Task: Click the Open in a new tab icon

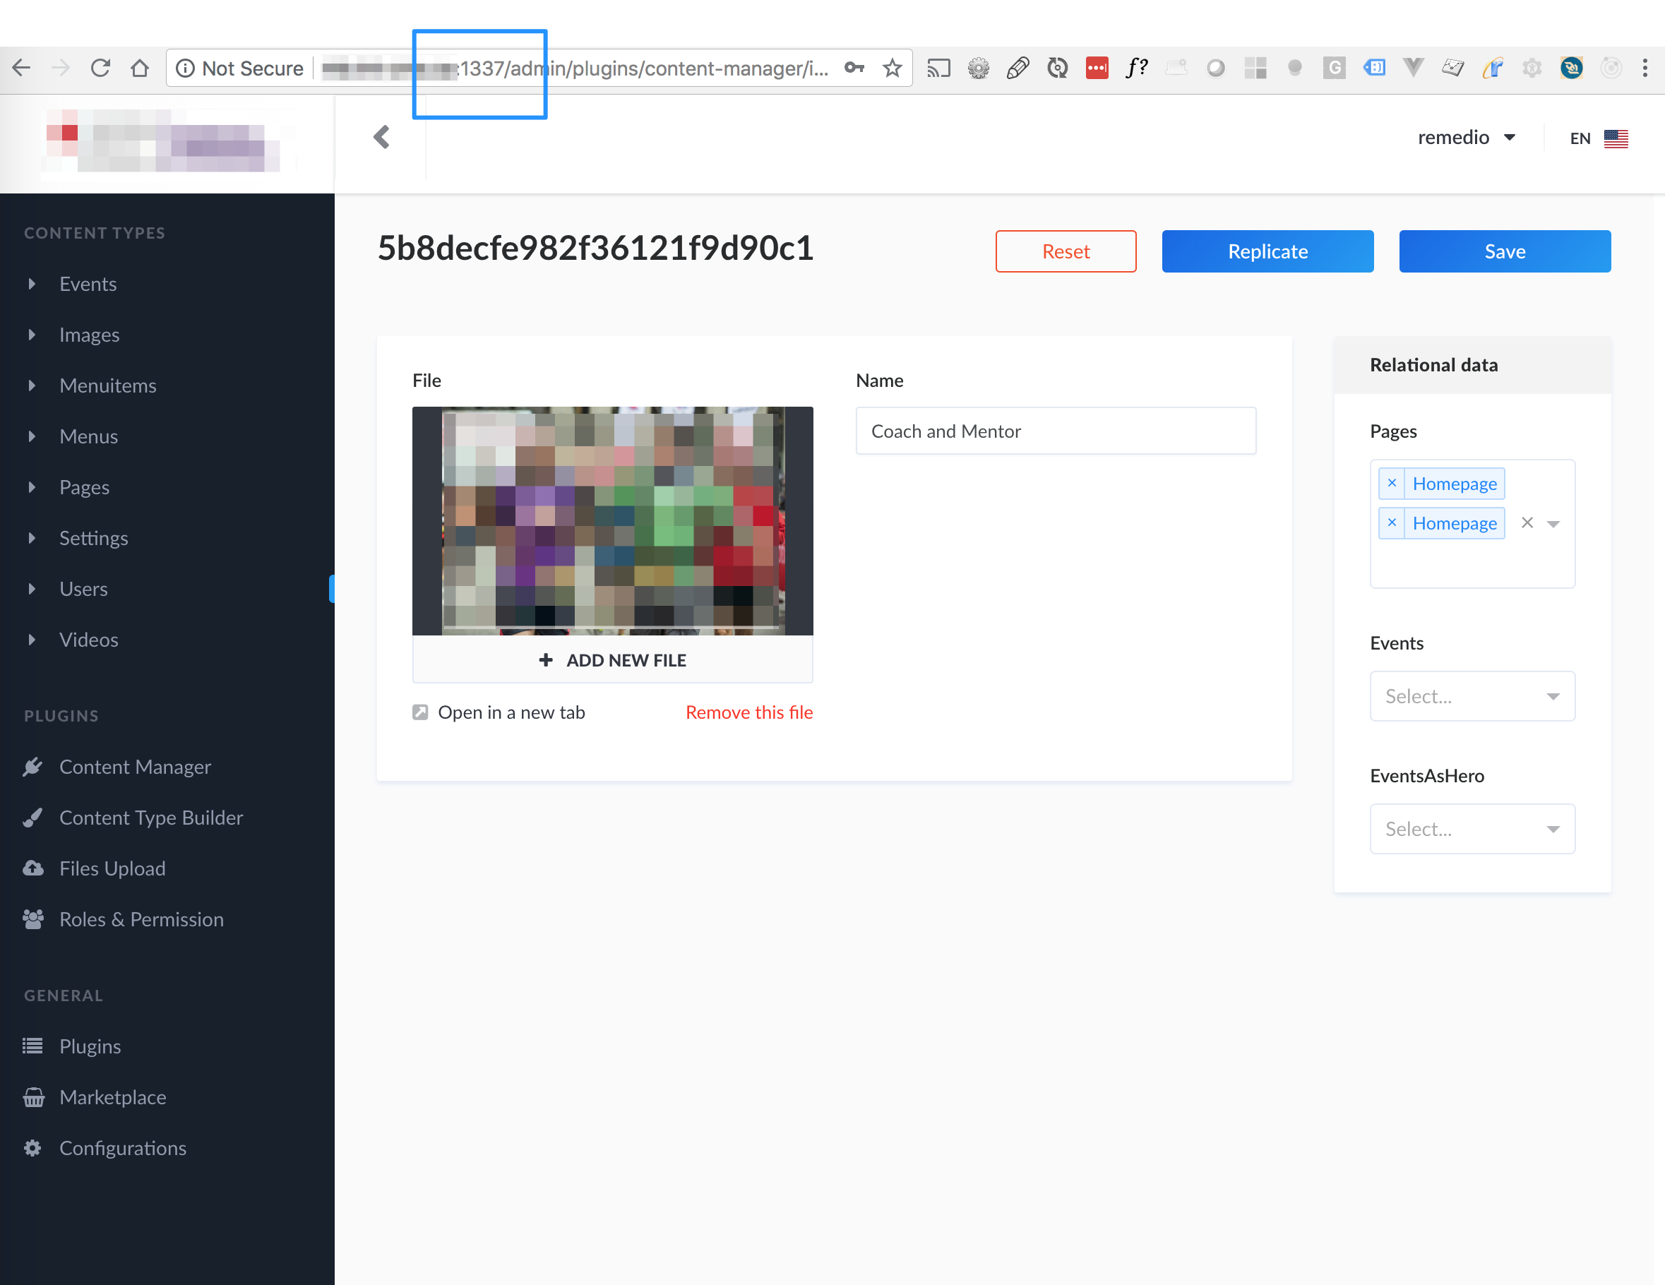Action: [421, 711]
